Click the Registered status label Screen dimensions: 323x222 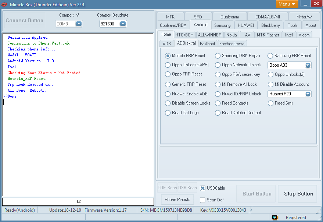coord(296,218)
